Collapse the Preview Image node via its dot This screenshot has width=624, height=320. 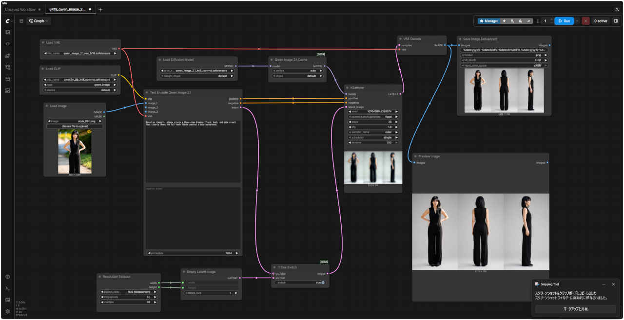coord(415,156)
